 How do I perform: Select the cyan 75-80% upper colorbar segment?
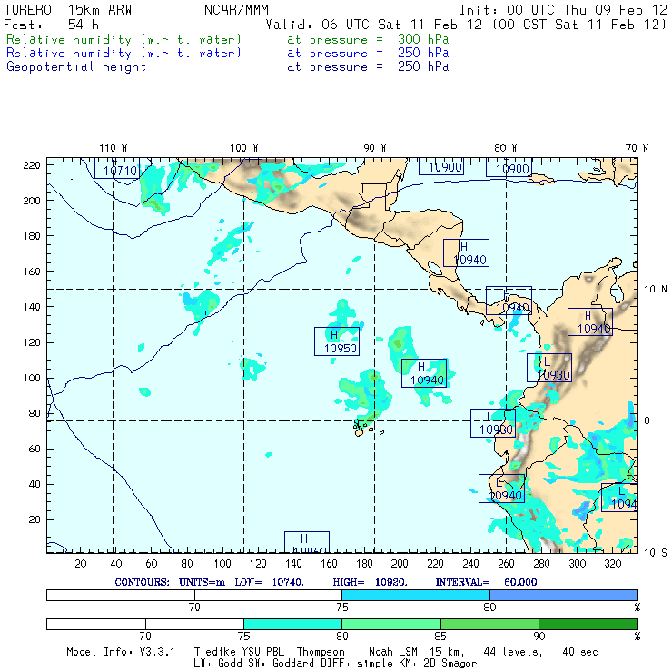tap(416, 594)
